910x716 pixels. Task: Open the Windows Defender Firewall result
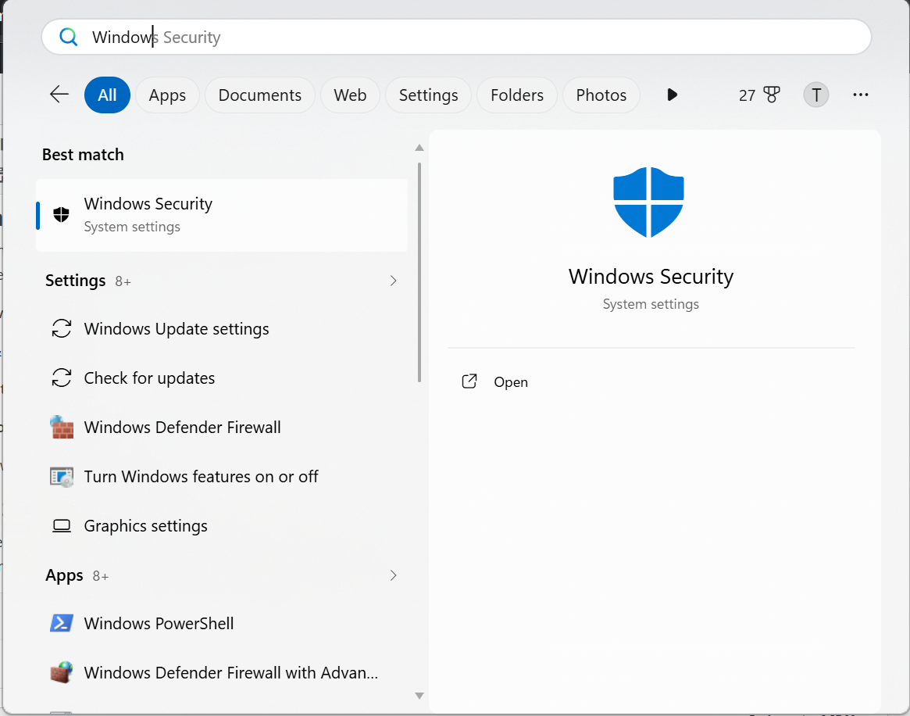222,427
